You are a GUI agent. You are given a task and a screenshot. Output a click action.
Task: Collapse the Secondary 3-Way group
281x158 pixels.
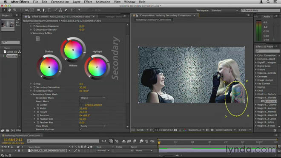[x=31, y=33]
